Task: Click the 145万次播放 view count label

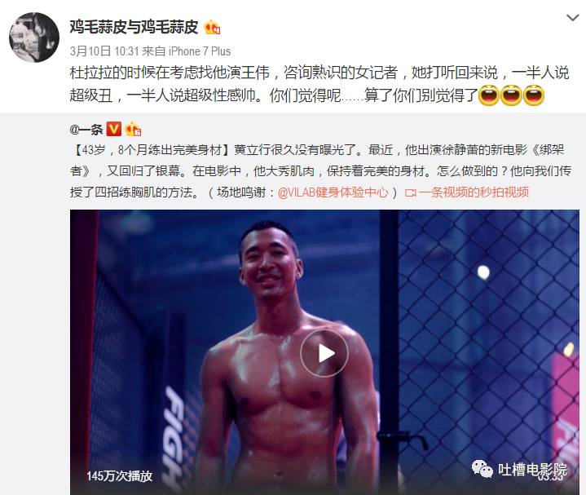Action: [x=120, y=476]
